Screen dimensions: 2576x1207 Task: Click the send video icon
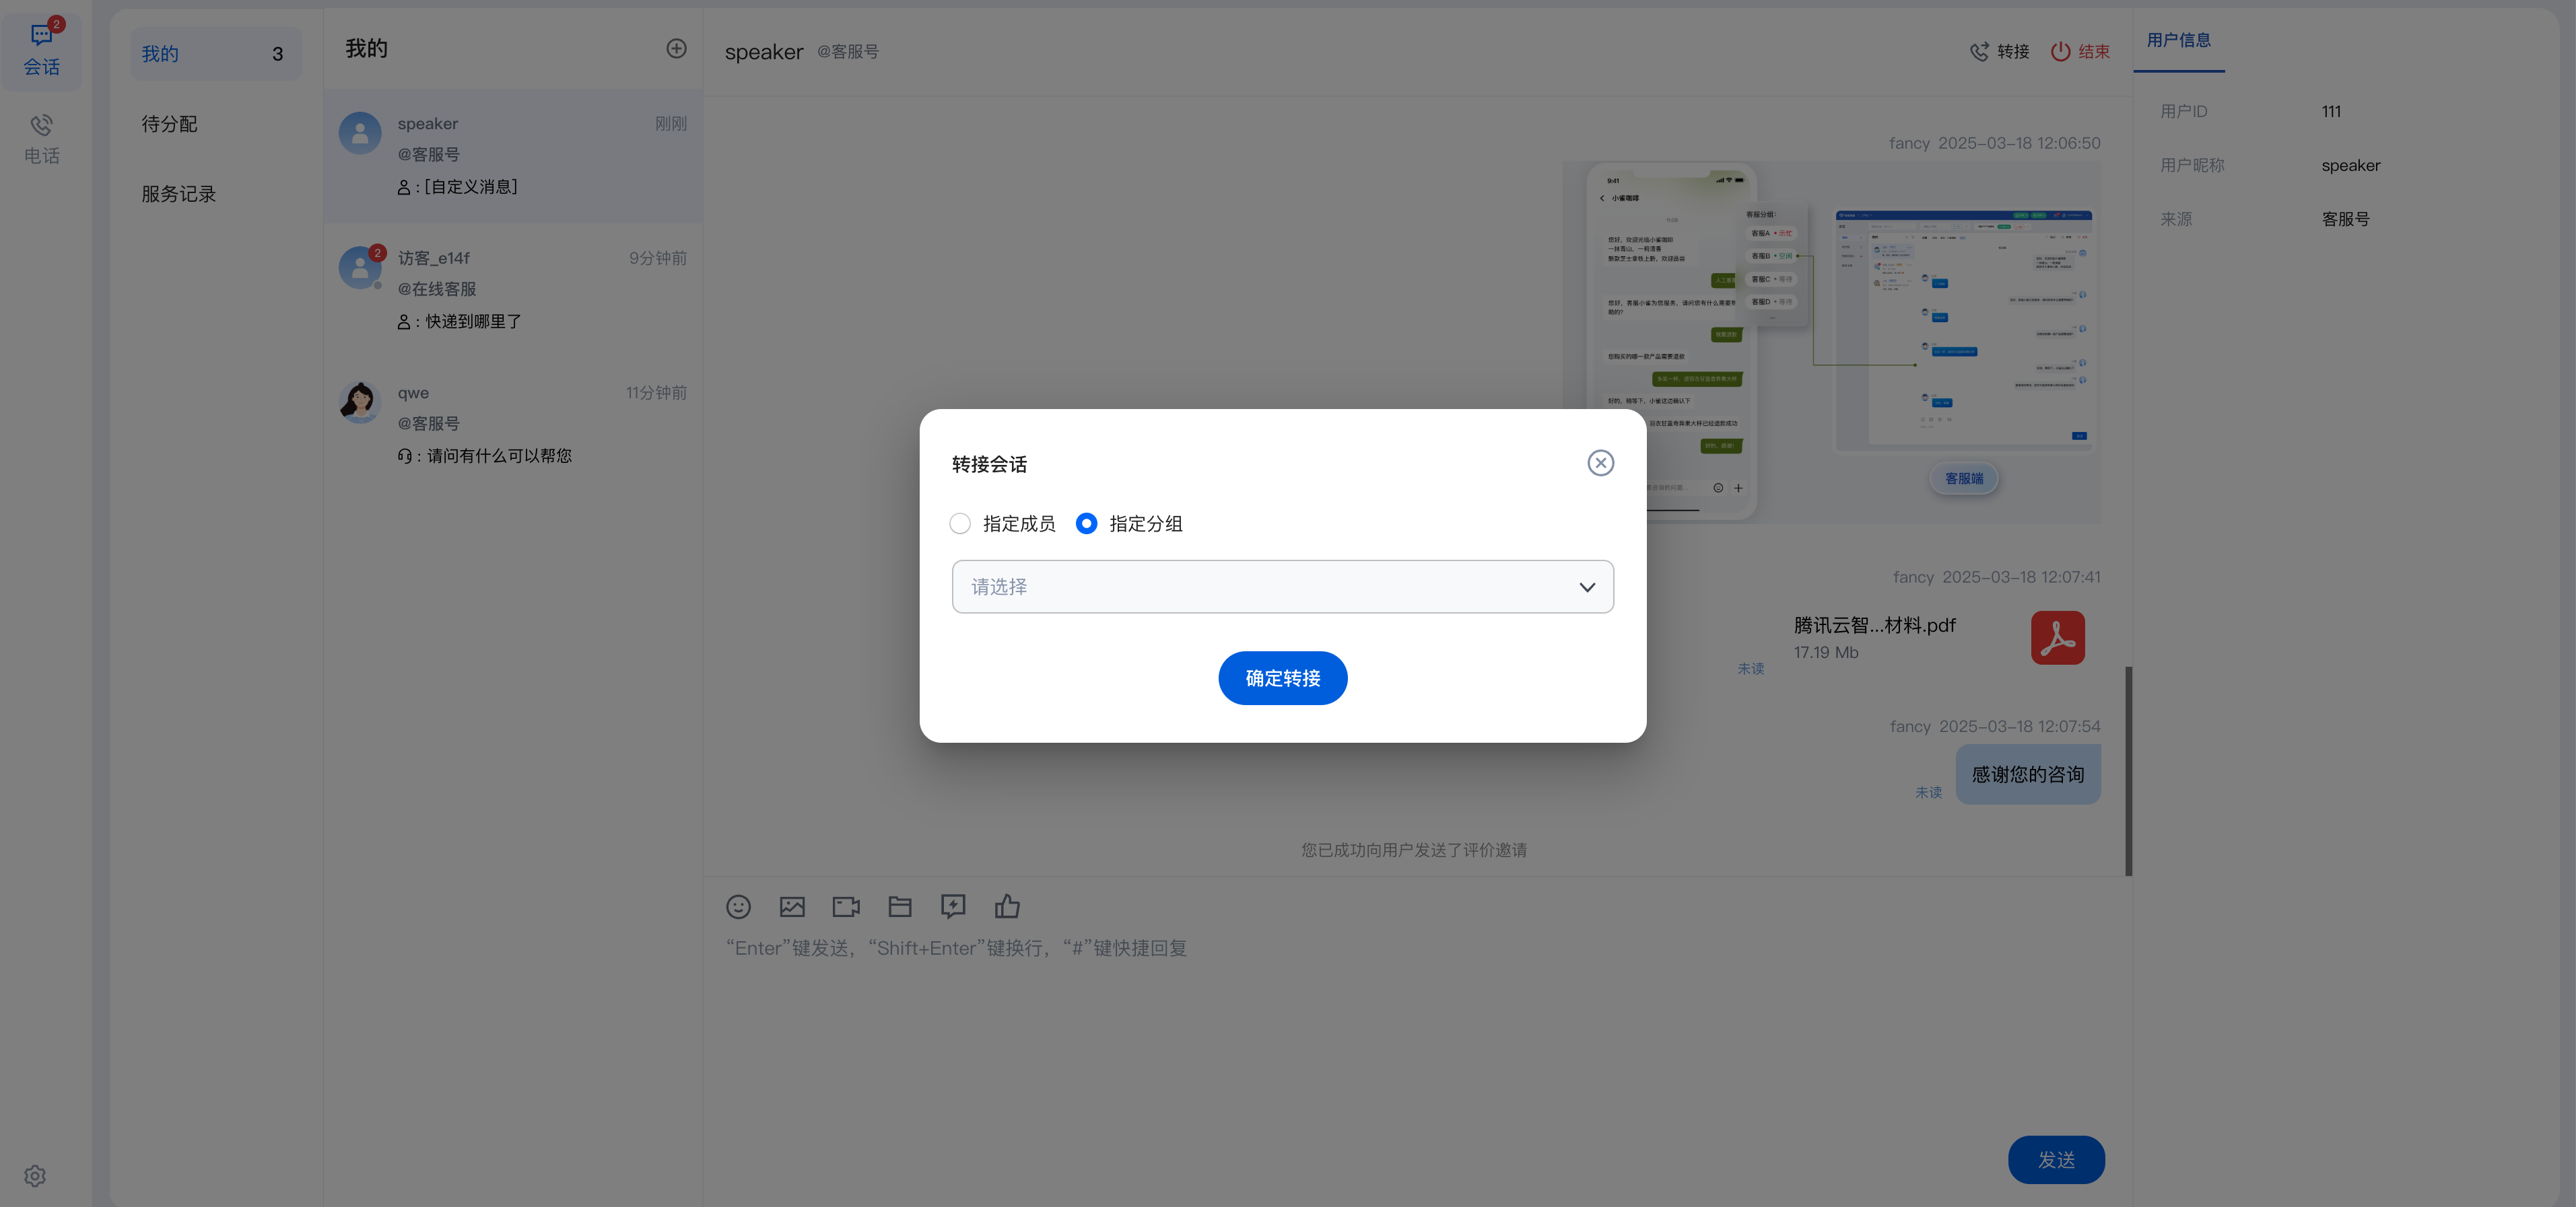(846, 906)
